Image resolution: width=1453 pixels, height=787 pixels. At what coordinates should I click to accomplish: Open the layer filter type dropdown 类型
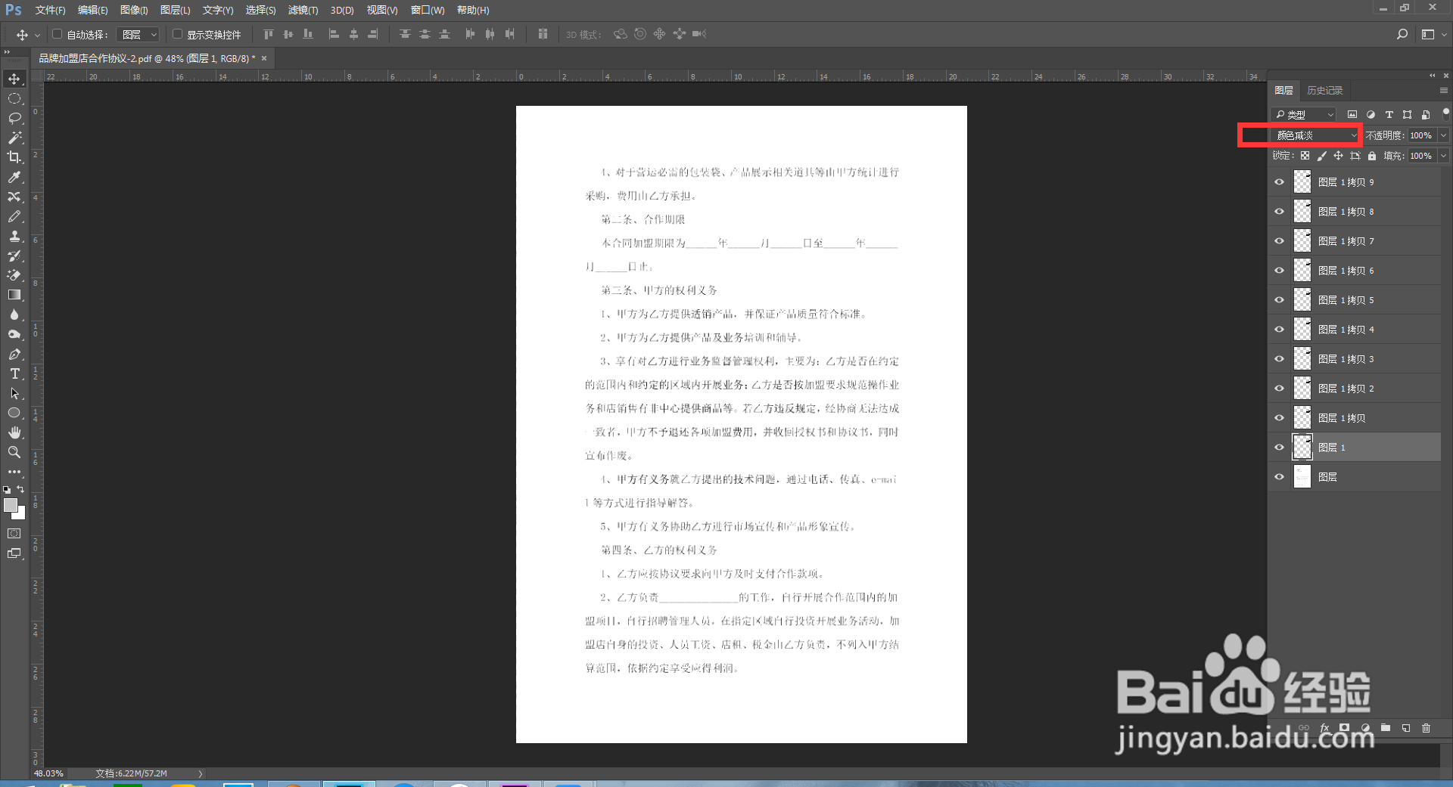[x=1303, y=114]
